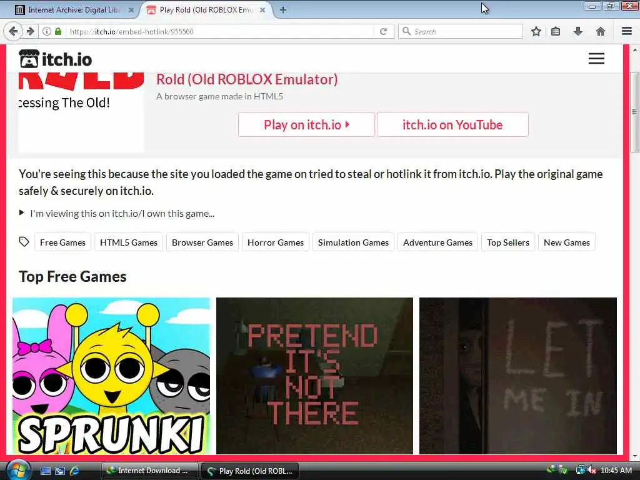
Task: Open Rold (Old ROBLOX Emulator) title link
Action: 247,79
